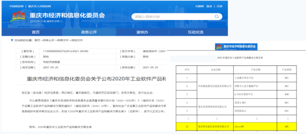Click the 产品类型 column header
306x134 pixels.
[x=287, y=70]
